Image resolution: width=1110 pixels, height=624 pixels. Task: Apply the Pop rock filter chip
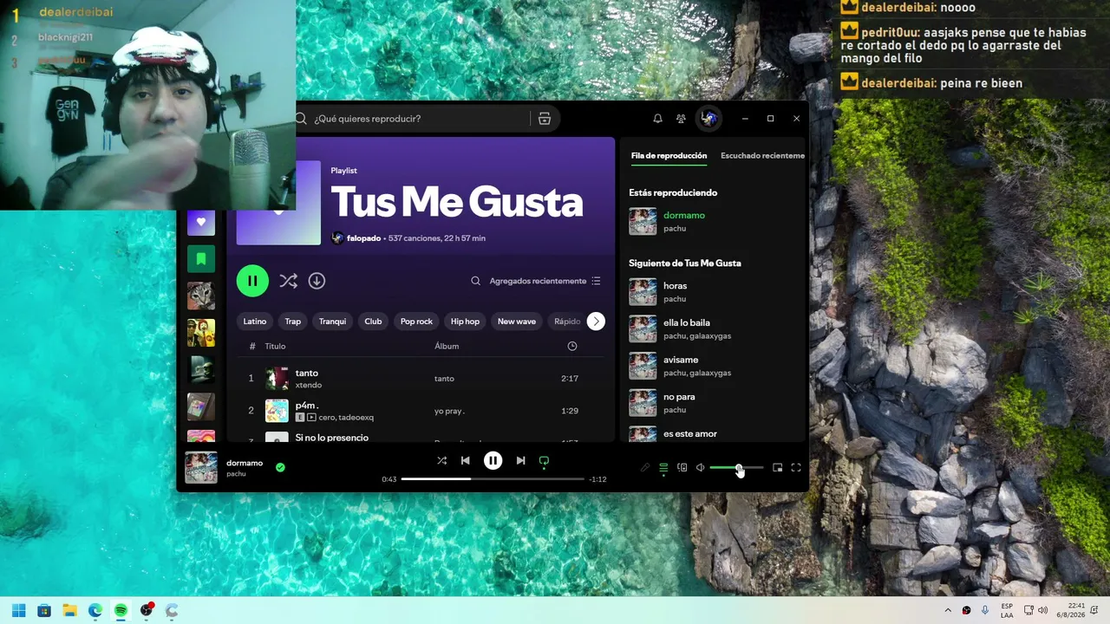click(x=416, y=322)
